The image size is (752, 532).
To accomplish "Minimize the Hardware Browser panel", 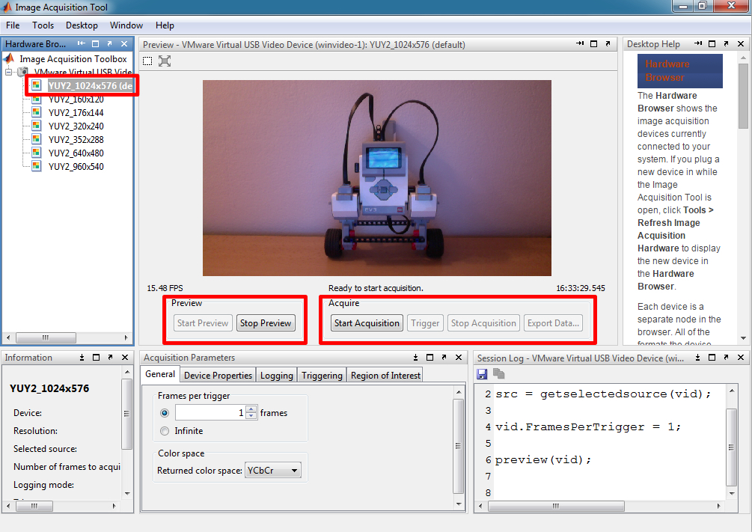I will (82, 43).
